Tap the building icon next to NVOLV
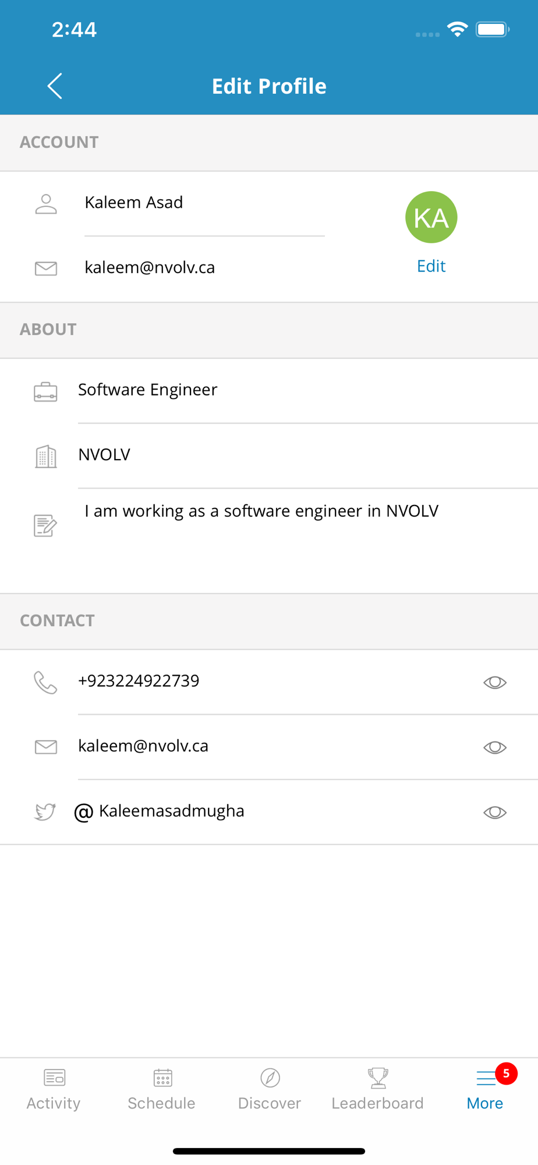The image size is (538, 1165). [46, 457]
